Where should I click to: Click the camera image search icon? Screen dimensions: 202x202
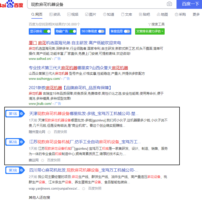tap(169, 4)
